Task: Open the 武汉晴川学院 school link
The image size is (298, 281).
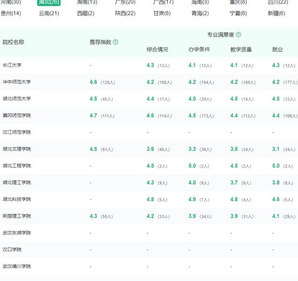Action: 17,266
